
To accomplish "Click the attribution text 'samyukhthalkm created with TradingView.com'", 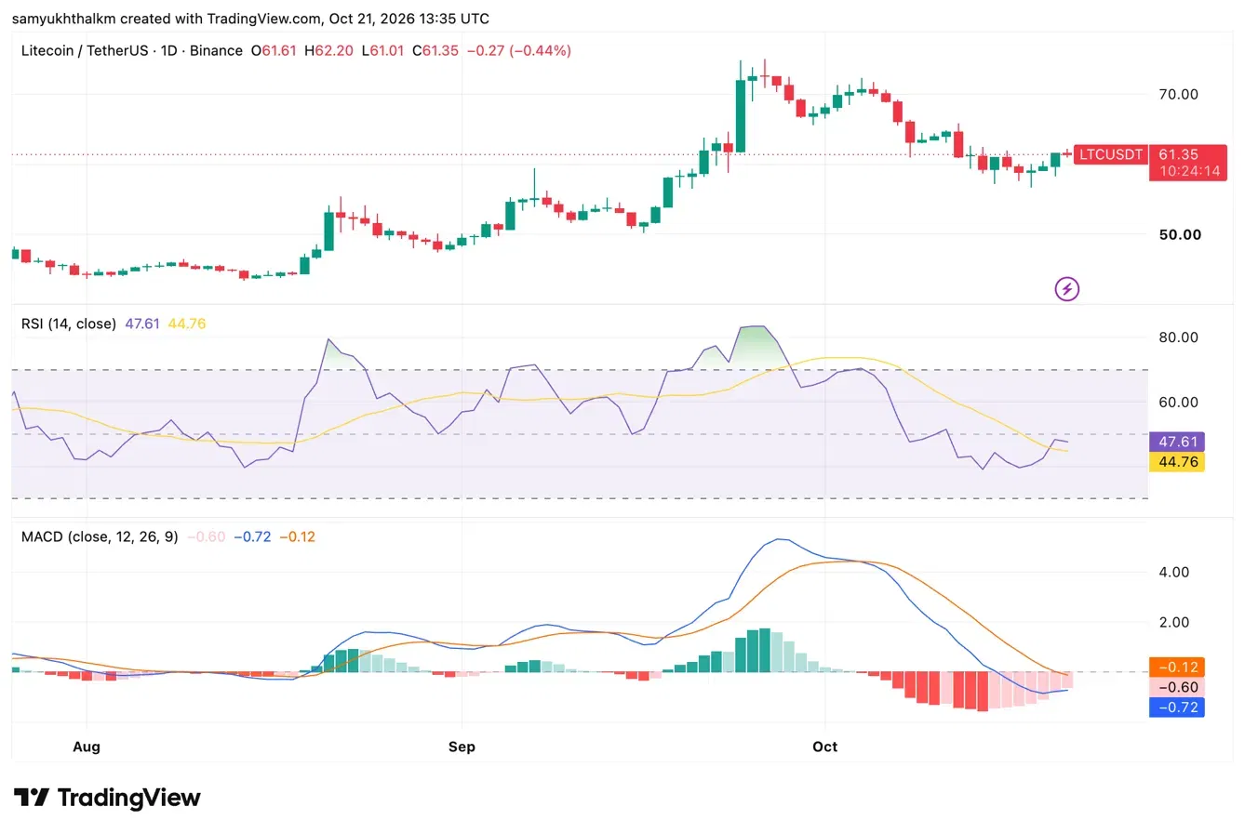I will click(x=165, y=19).
